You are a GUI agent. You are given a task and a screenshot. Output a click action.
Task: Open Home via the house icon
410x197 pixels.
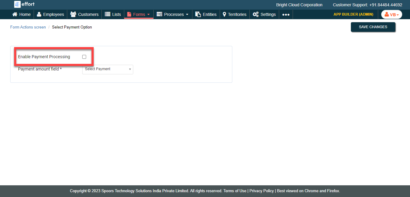pos(15,14)
